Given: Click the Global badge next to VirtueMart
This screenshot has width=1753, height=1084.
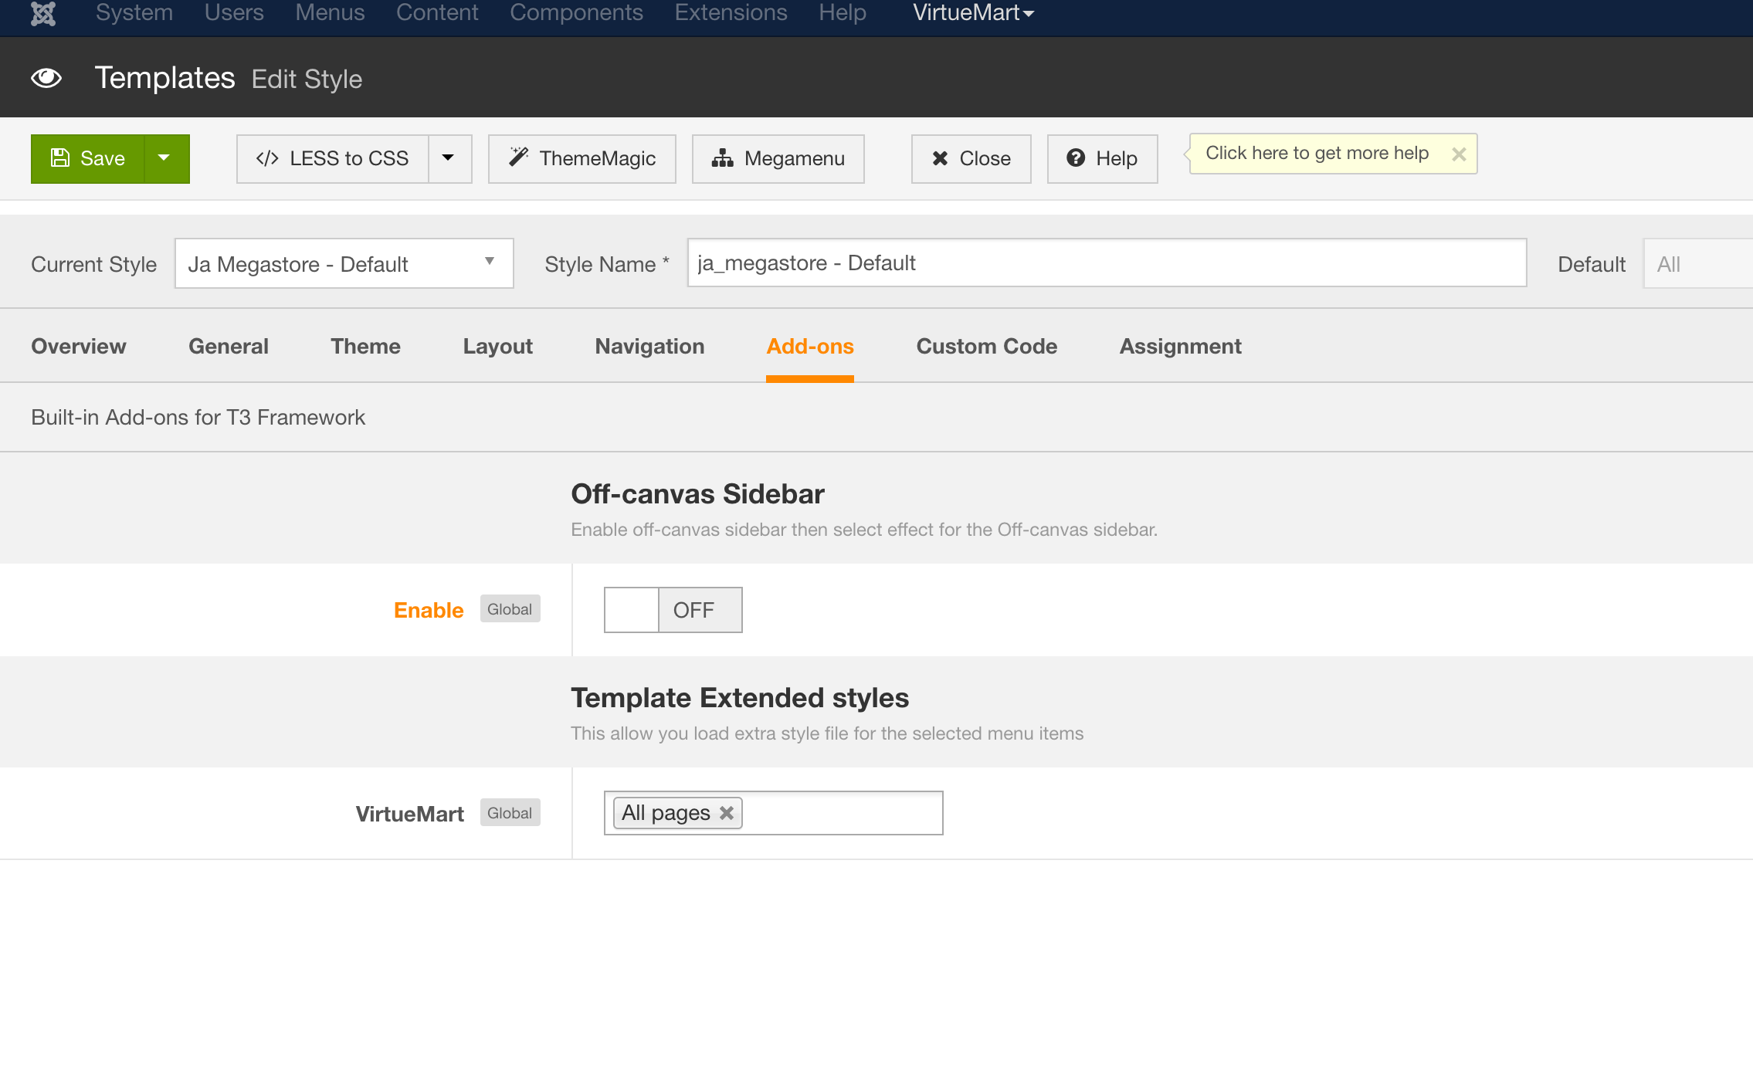Looking at the screenshot, I should point(510,813).
